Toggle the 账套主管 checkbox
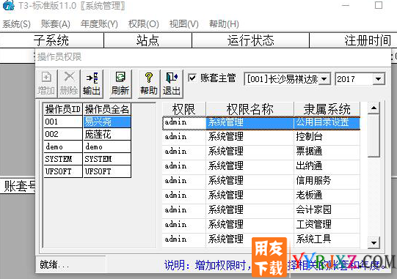This screenshot has width=397, height=279. pyautogui.click(x=192, y=78)
